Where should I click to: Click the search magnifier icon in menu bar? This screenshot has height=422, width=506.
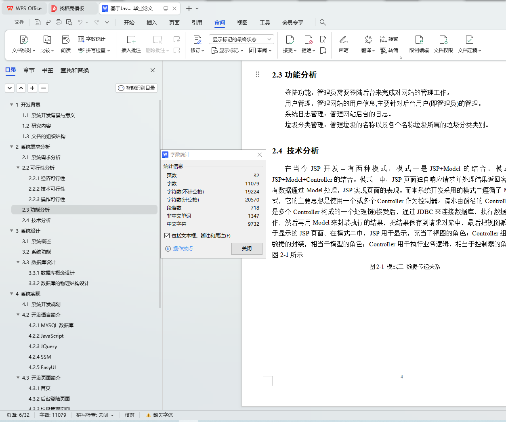323,22
